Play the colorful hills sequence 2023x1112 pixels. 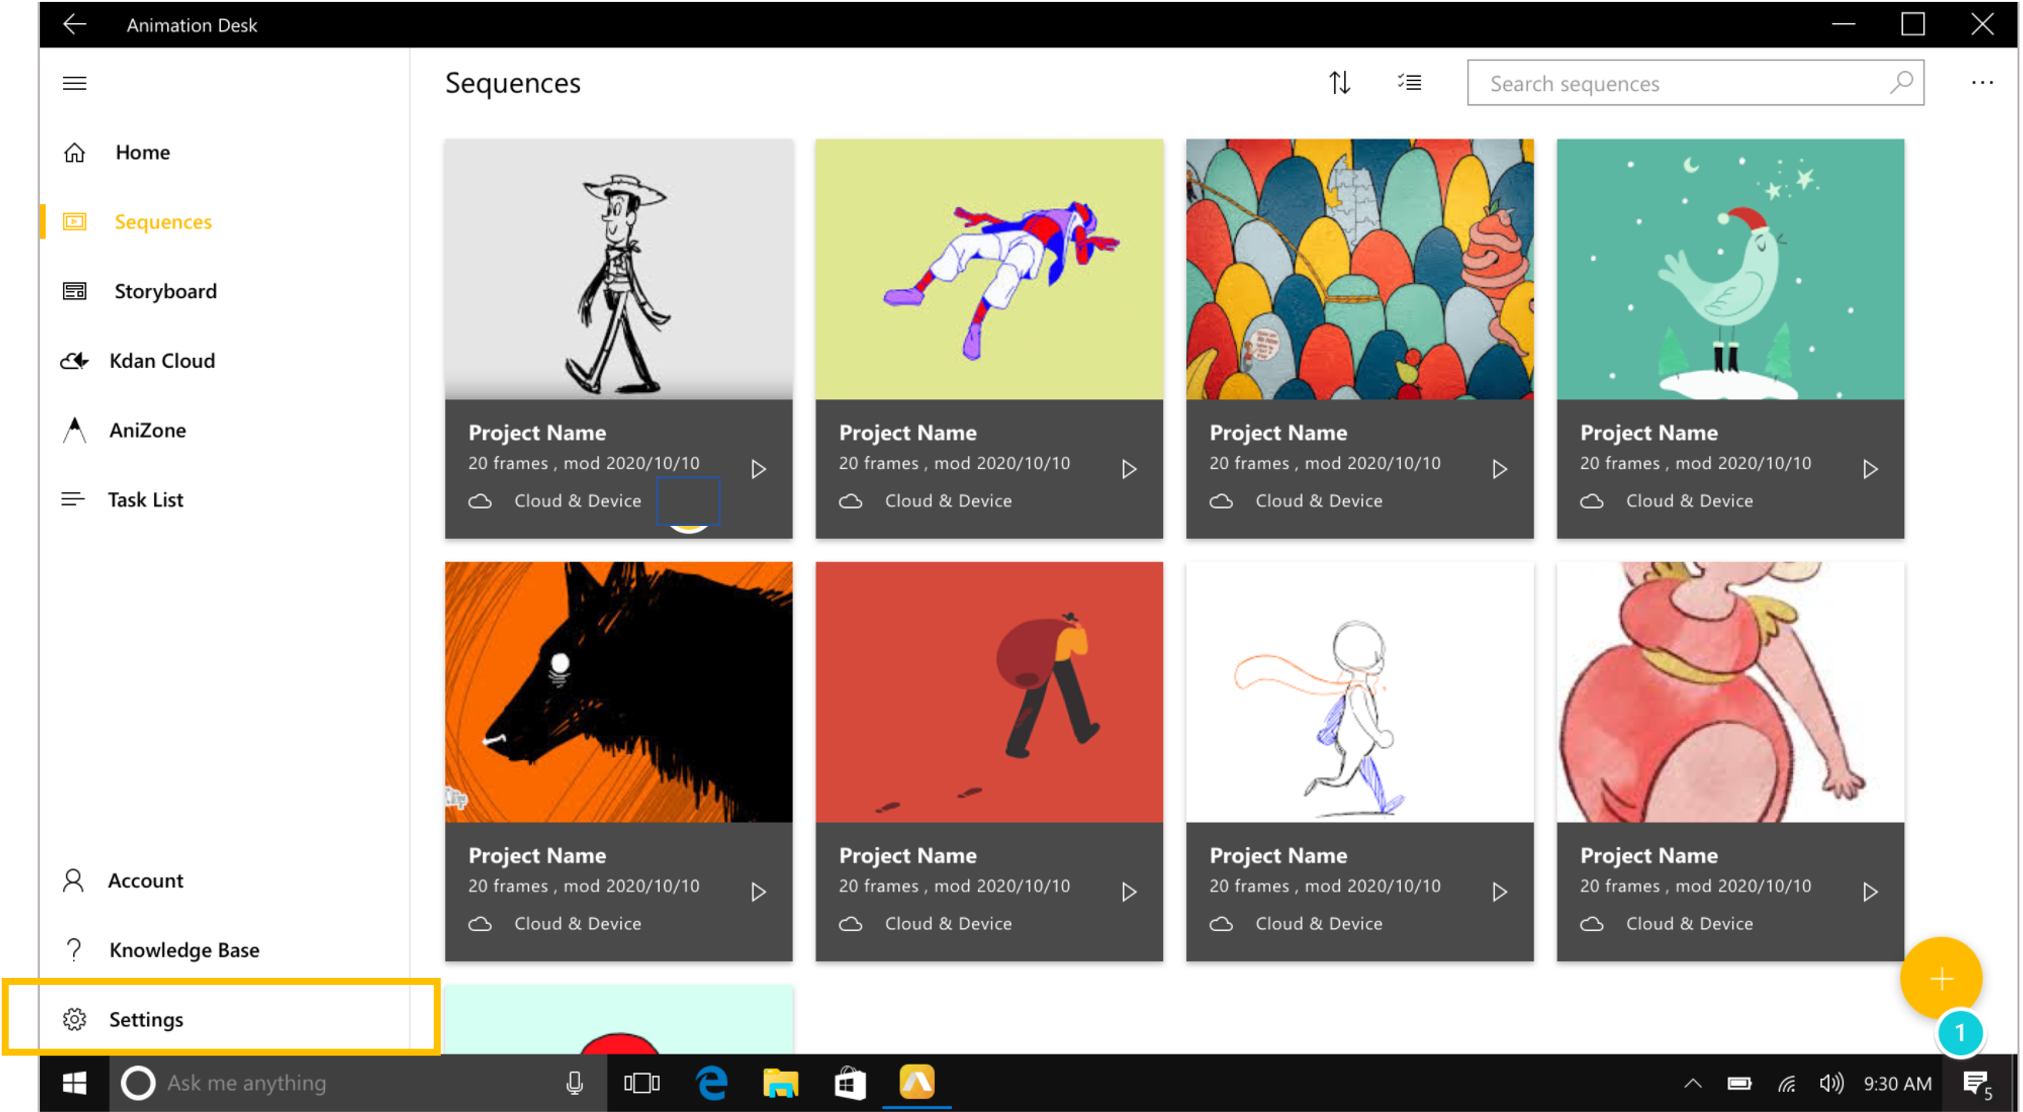(1499, 469)
